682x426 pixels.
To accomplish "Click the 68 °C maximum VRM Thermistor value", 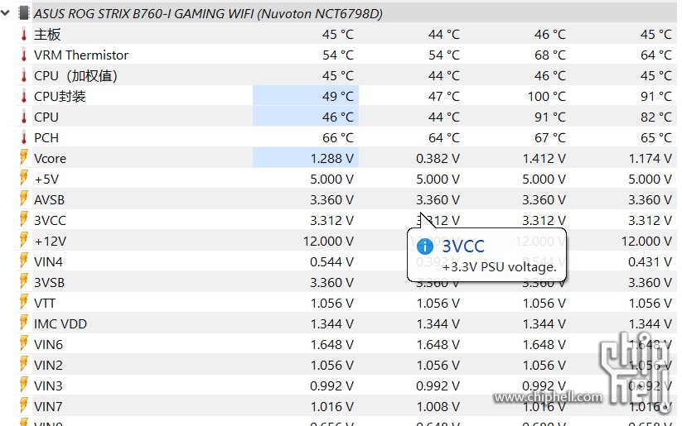I will coord(550,55).
